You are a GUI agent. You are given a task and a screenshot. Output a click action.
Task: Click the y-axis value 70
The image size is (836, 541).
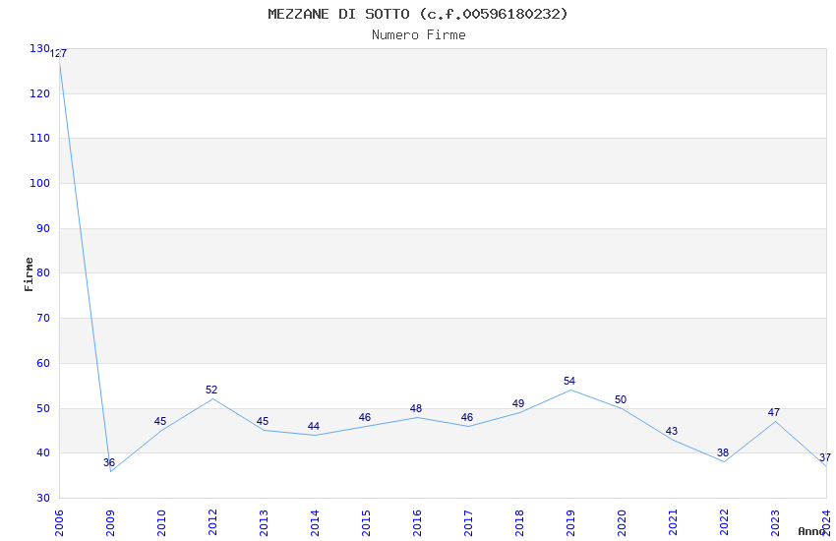(x=43, y=318)
